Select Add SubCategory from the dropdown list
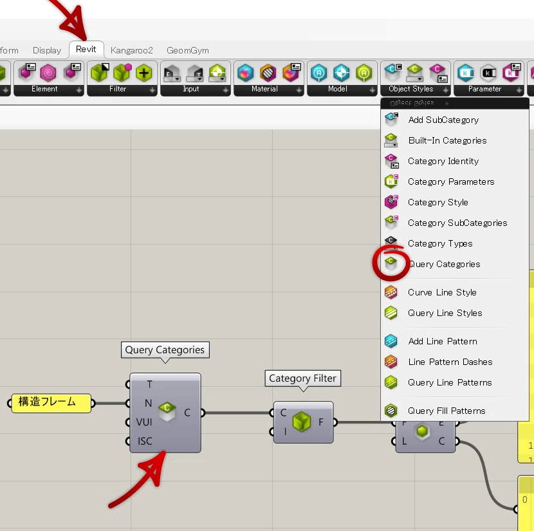The height and width of the screenshot is (531, 534). pos(455,120)
